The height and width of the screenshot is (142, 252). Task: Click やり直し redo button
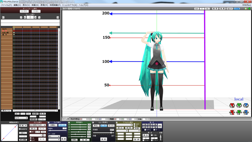tap(36, 11)
